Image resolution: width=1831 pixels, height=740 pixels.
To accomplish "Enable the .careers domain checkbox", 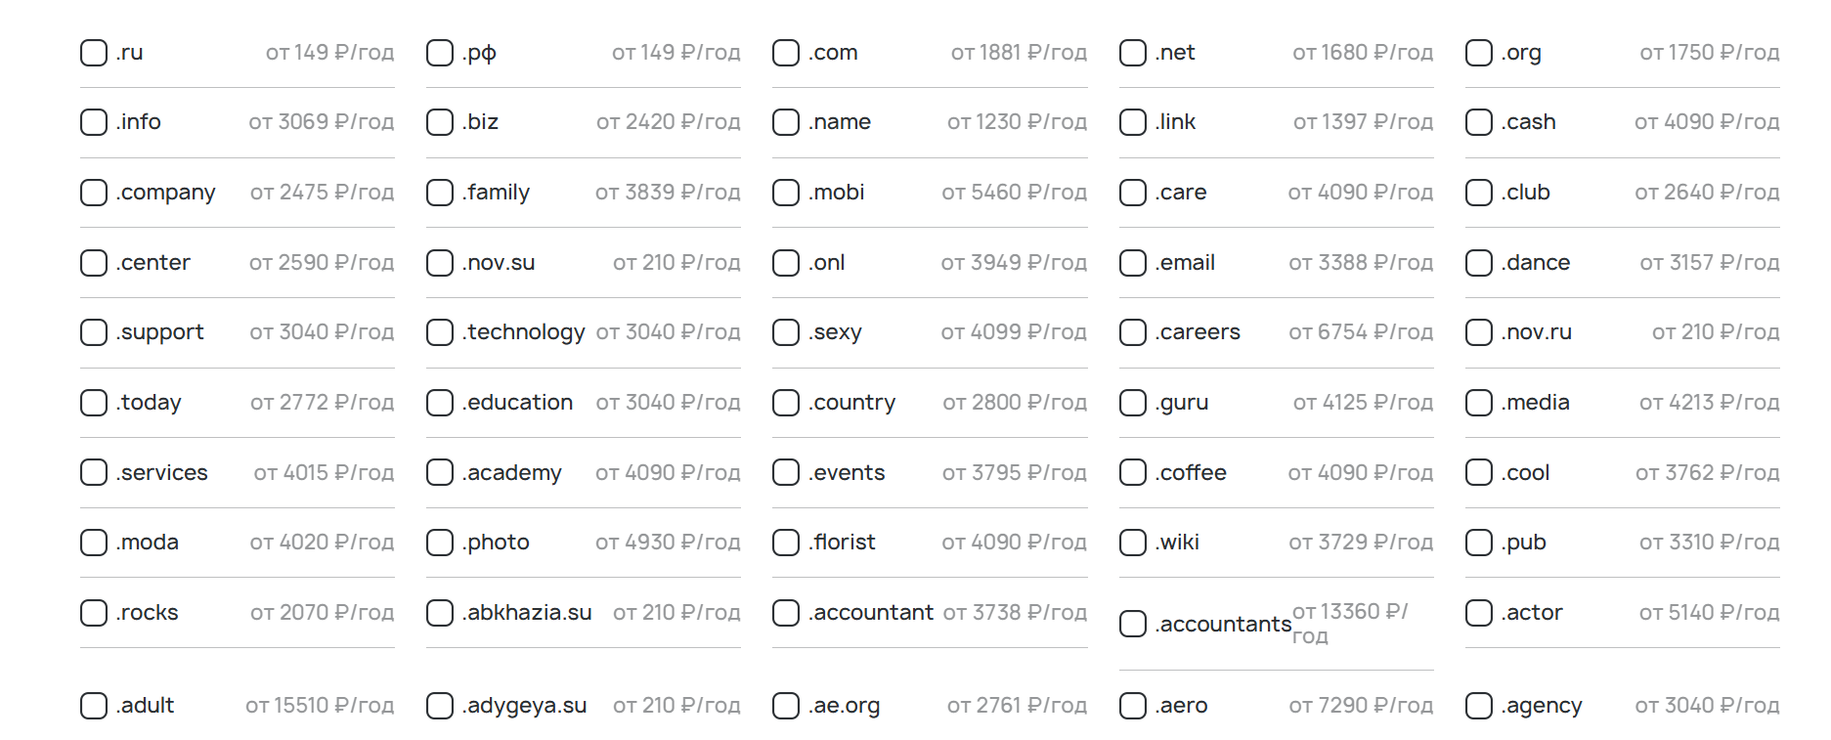I will [1133, 332].
